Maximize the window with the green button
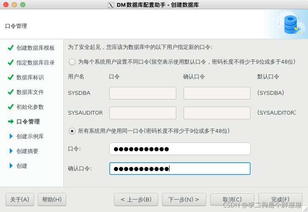The image size is (308, 212). 23,5
